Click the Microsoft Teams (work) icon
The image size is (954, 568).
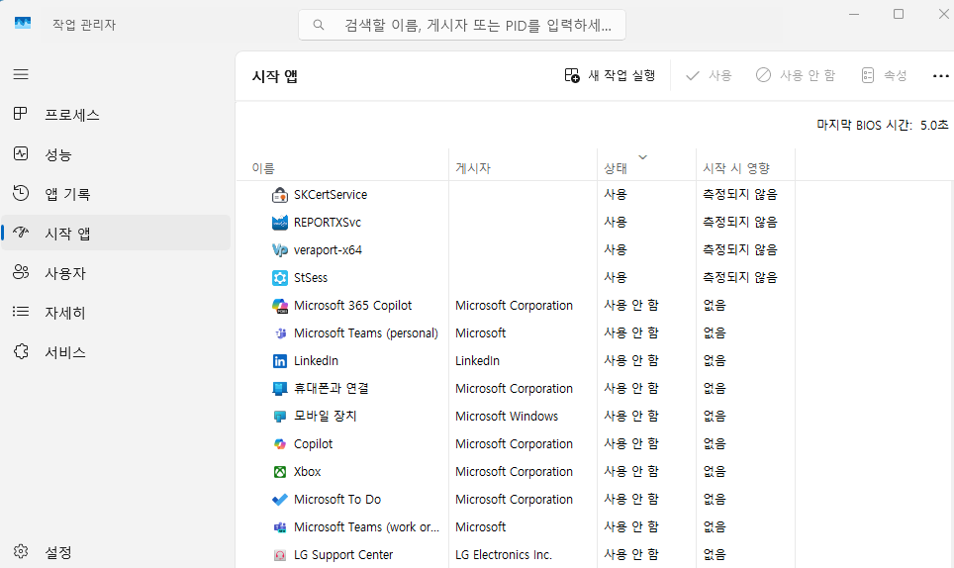tap(280, 527)
